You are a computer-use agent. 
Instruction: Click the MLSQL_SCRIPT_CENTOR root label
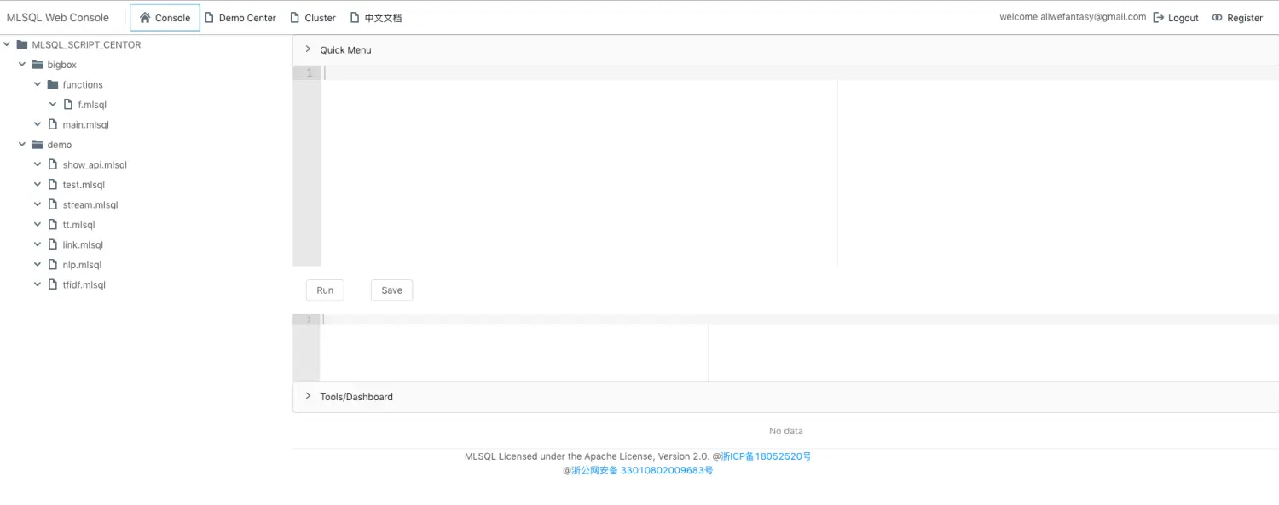(x=86, y=44)
